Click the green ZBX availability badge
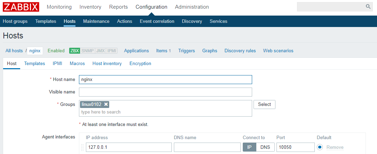The height and width of the screenshot is (154, 377). pyautogui.click(x=75, y=51)
